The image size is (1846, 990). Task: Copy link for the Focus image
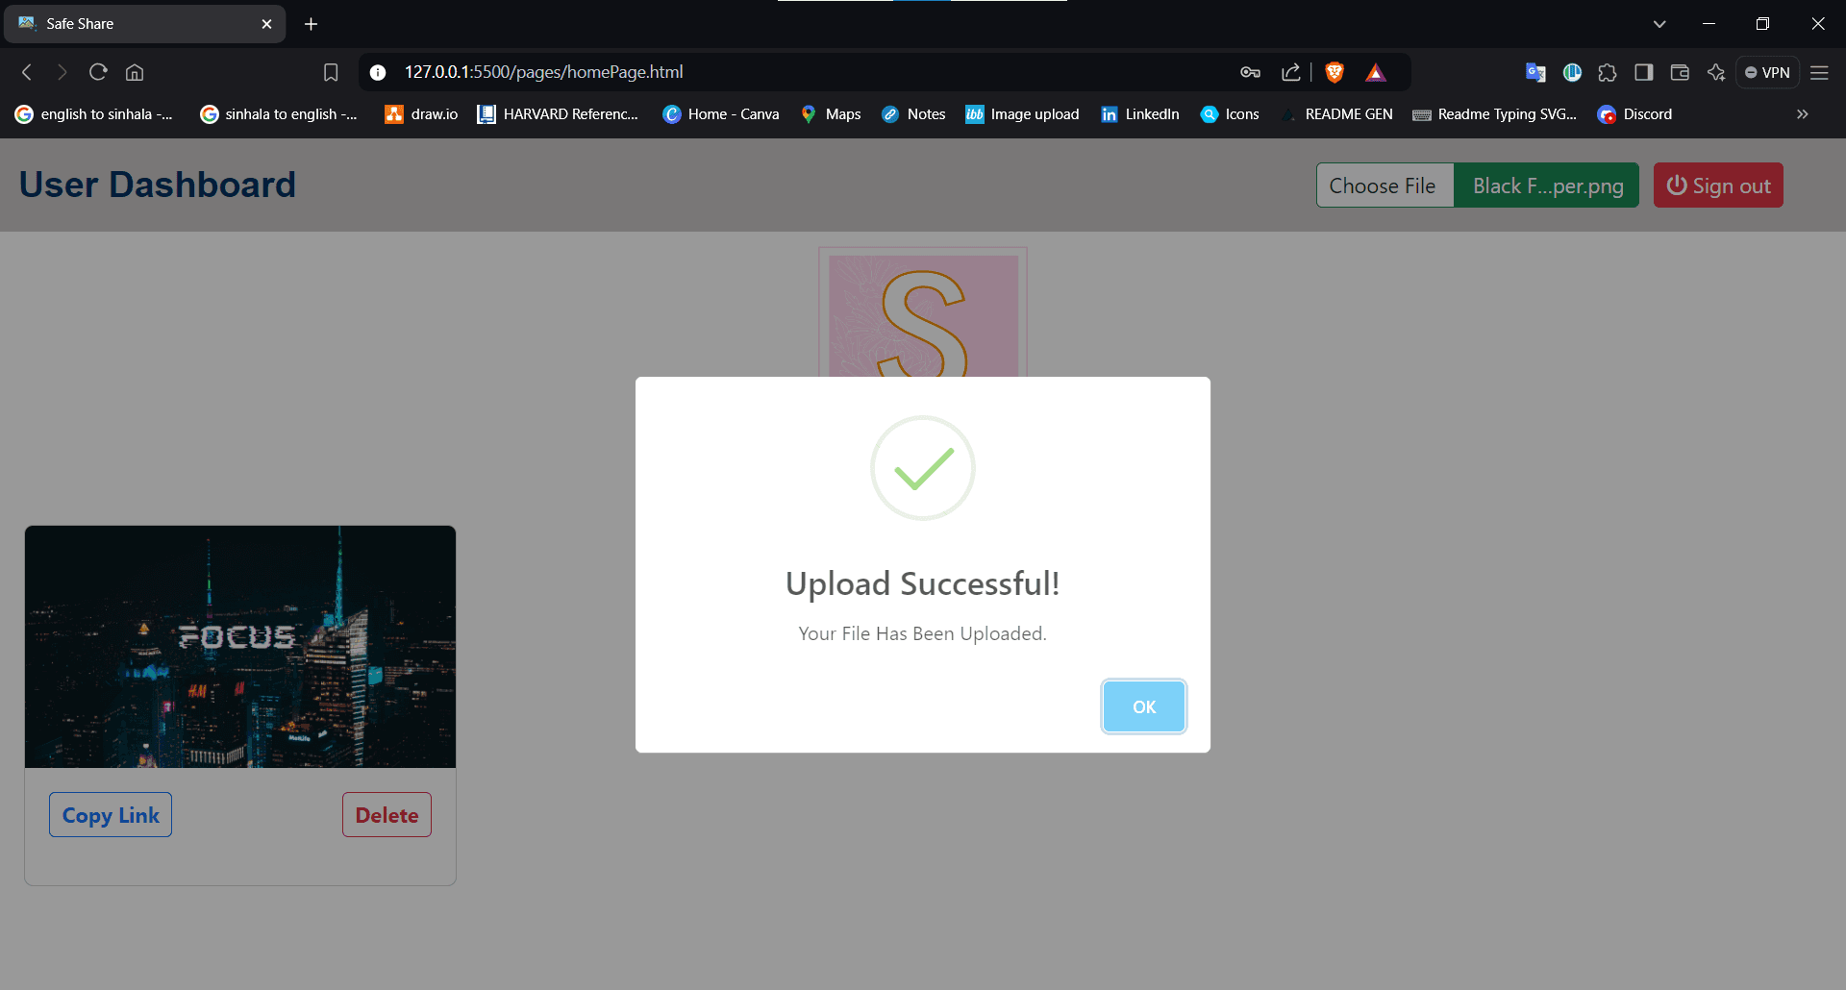pos(110,814)
